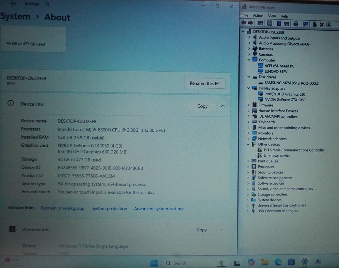Open the File menu in Device Manager
This screenshot has height=268, width=339.
click(x=245, y=16)
